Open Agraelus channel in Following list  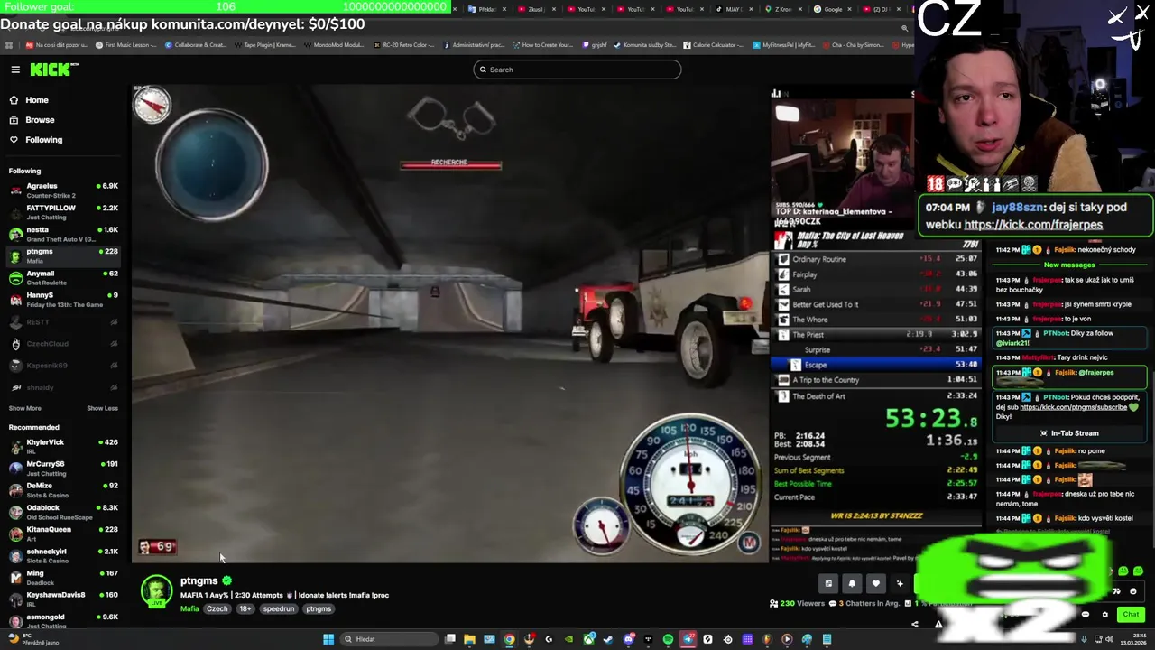coord(63,190)
